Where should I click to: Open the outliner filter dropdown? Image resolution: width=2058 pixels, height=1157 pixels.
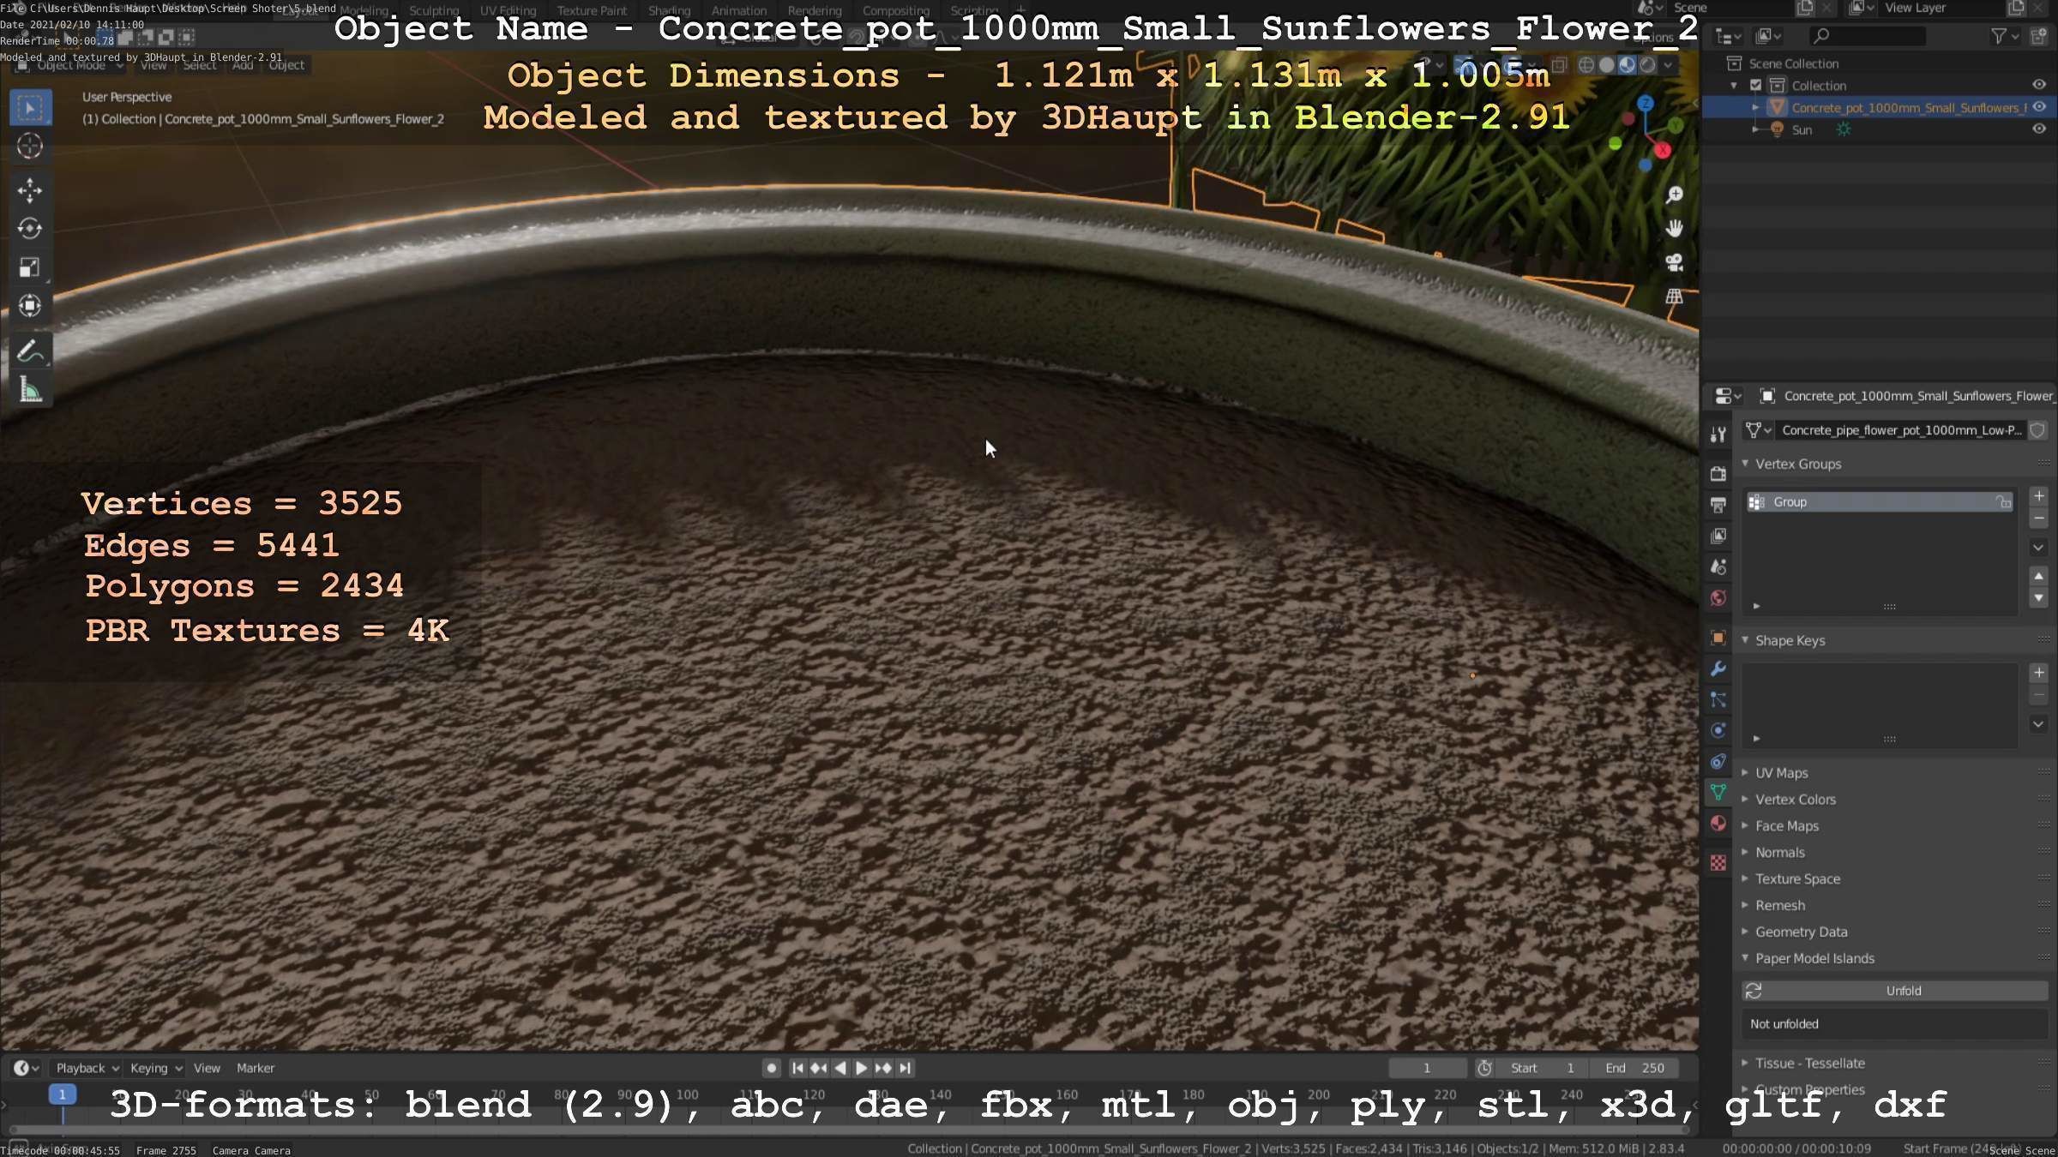point(2005,36)
